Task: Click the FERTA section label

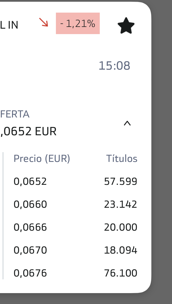Action: 15,114
